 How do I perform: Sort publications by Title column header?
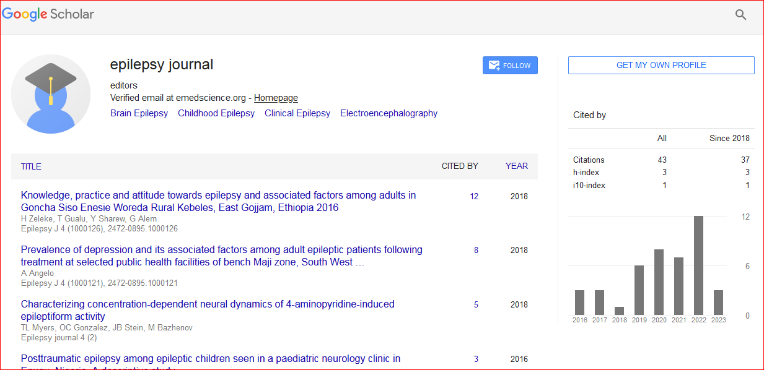point(31,166)
